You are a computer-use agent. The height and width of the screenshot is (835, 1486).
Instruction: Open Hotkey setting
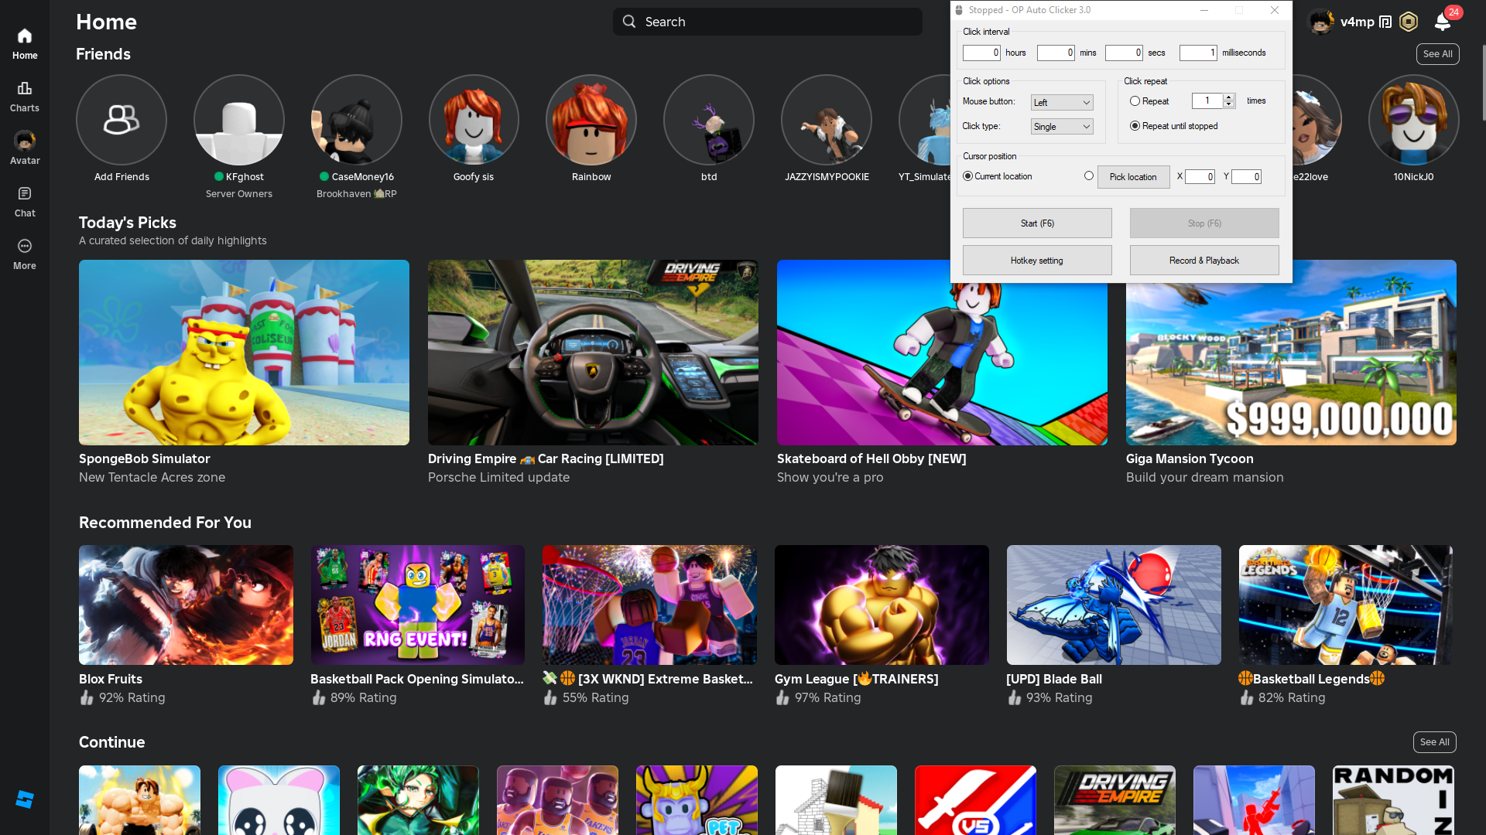[x=1037, y=261]
